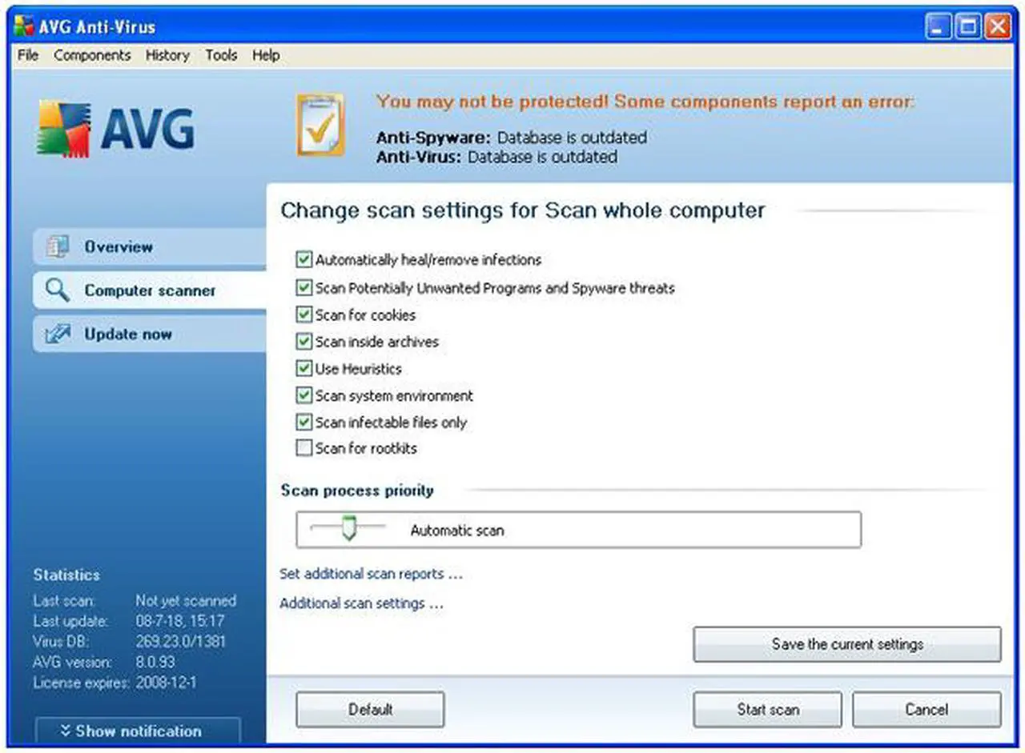Expand the Show notification panel
1025x753 pixels.
(138, 731)
